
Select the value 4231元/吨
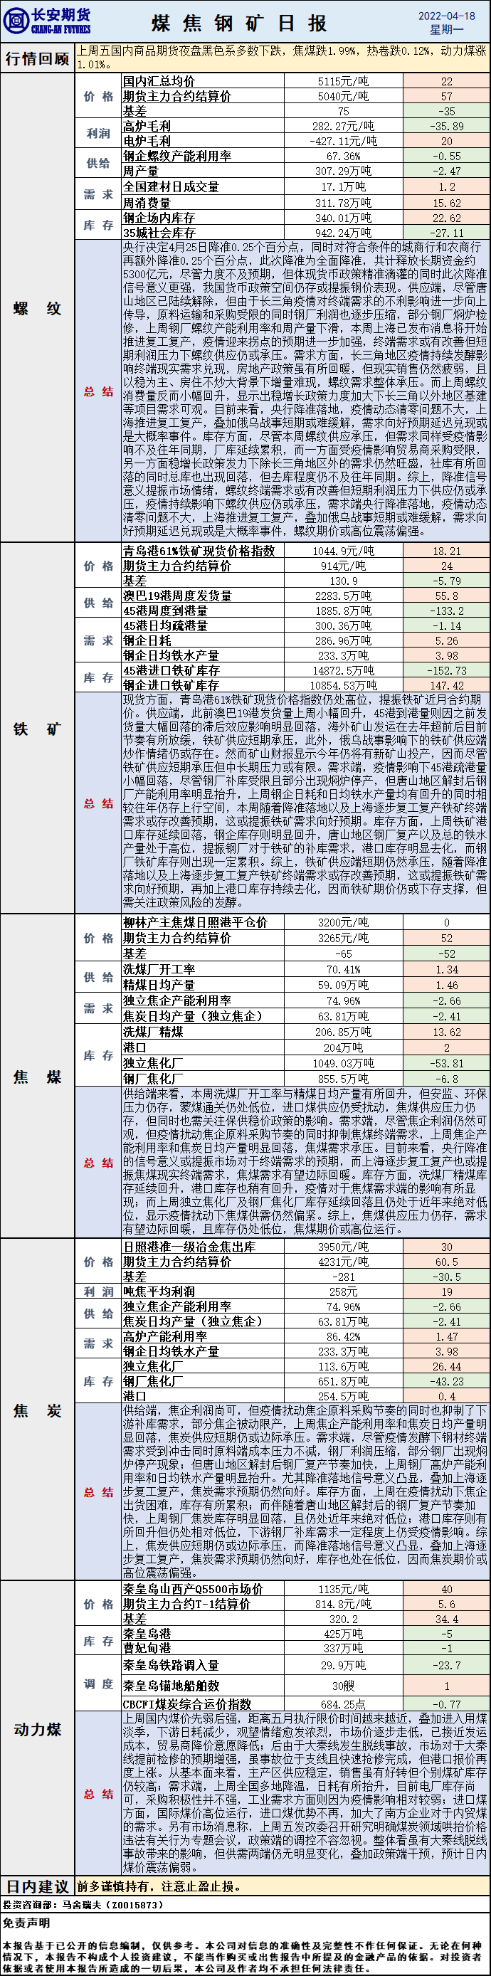342,1262
